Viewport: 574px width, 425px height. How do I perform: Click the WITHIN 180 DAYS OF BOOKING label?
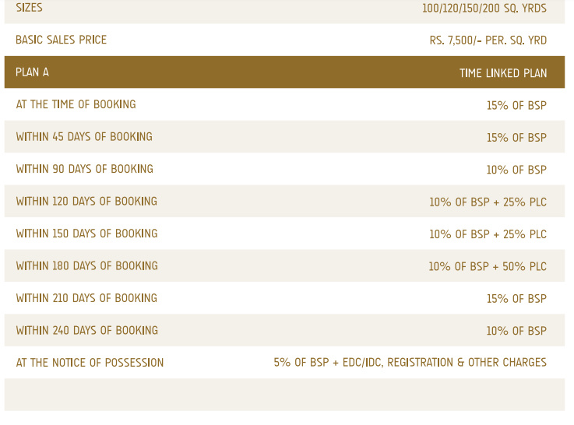[x=86, y=266]
